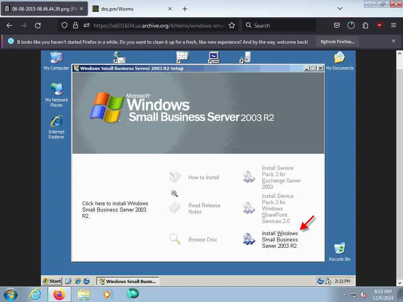Click the globe and mail desktop shortcut
The height and width of the screenshot is (302, 403).
[120, 57]
